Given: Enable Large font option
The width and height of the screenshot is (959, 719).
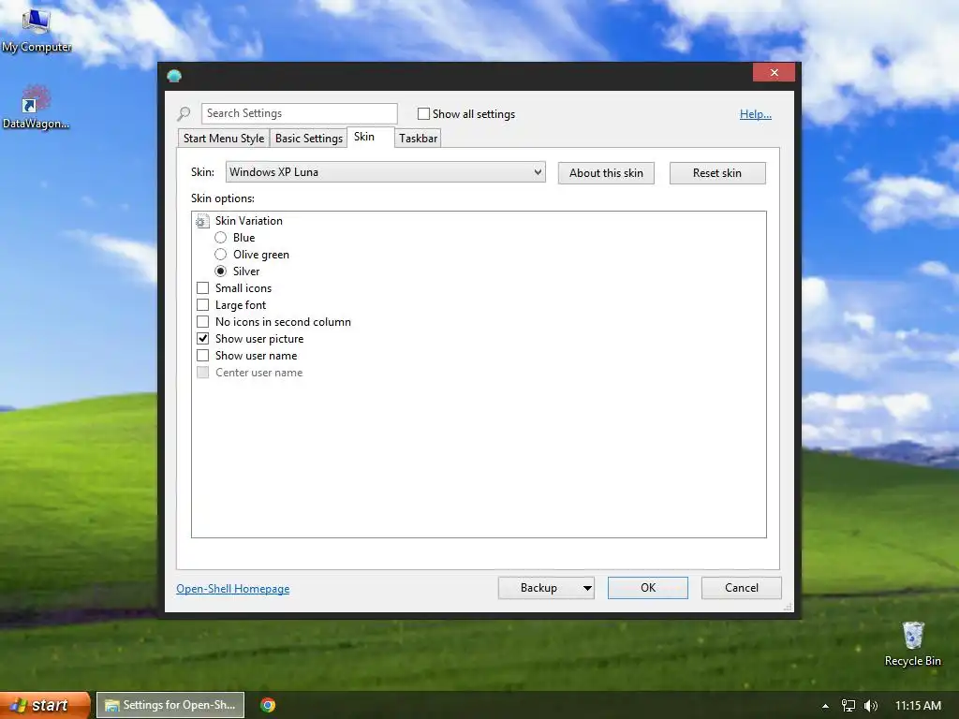Looking at the screenshot, I should [x=202, y=304].
